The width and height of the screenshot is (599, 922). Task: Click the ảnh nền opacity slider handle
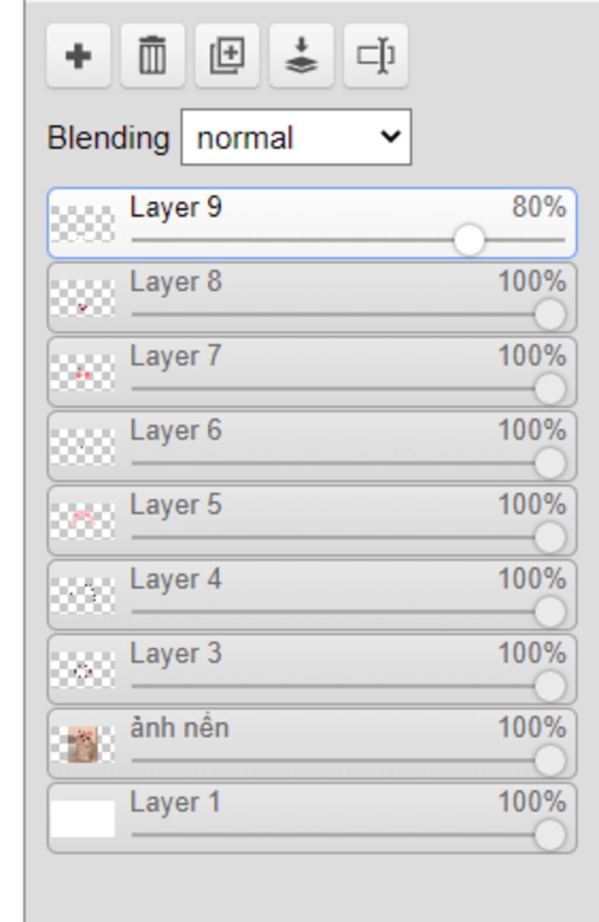pos(550,761)
